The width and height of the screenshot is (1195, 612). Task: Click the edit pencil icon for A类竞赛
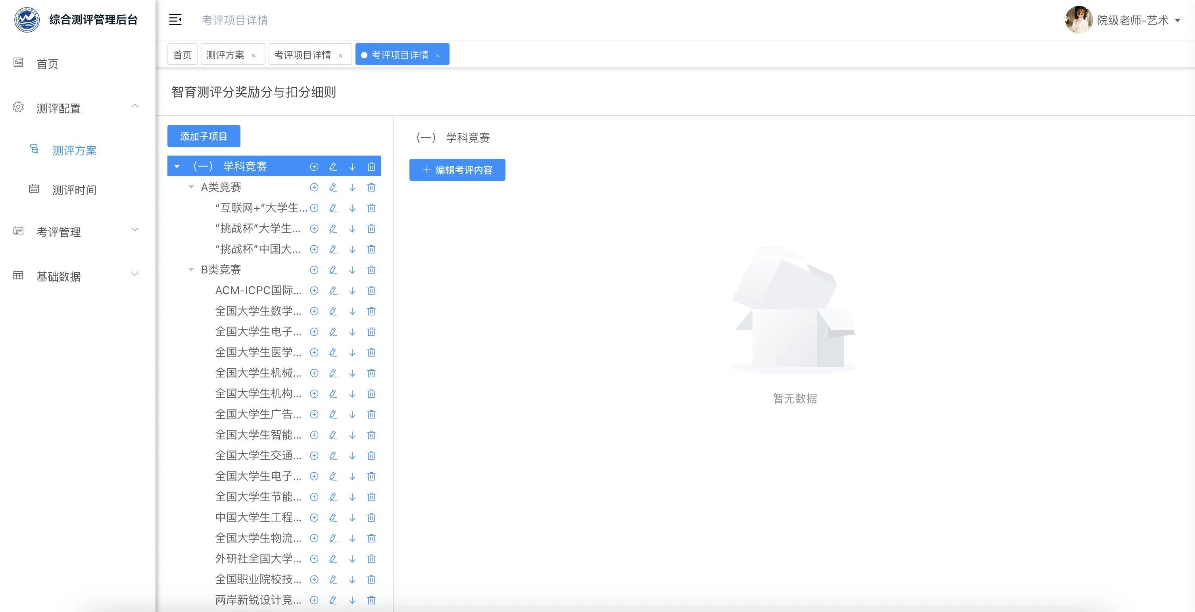tap(333, 187)
